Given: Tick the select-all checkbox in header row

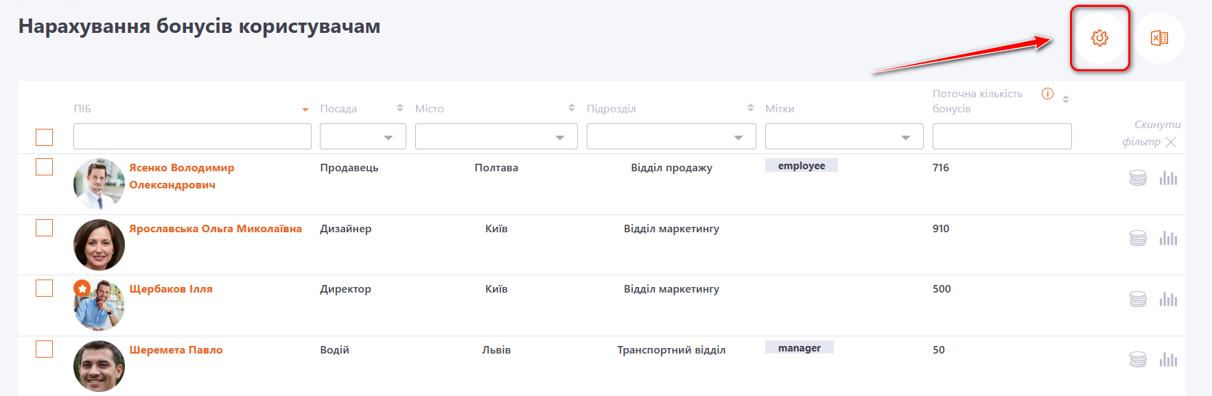Looking at the screenshot, I should point(45,137).
